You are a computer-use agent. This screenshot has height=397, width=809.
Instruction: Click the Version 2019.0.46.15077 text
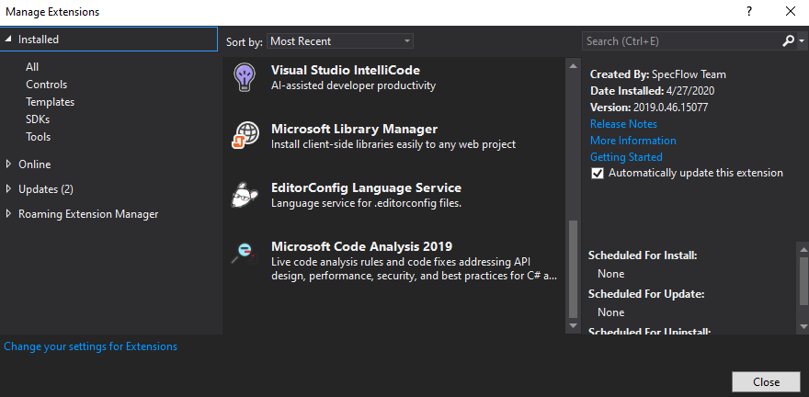[649, 108]
